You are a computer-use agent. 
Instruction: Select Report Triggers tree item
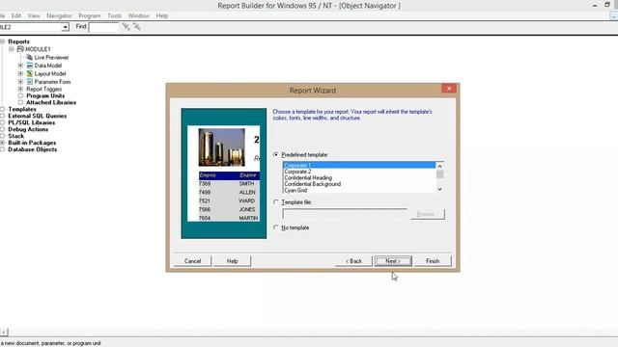coord(44,89)
